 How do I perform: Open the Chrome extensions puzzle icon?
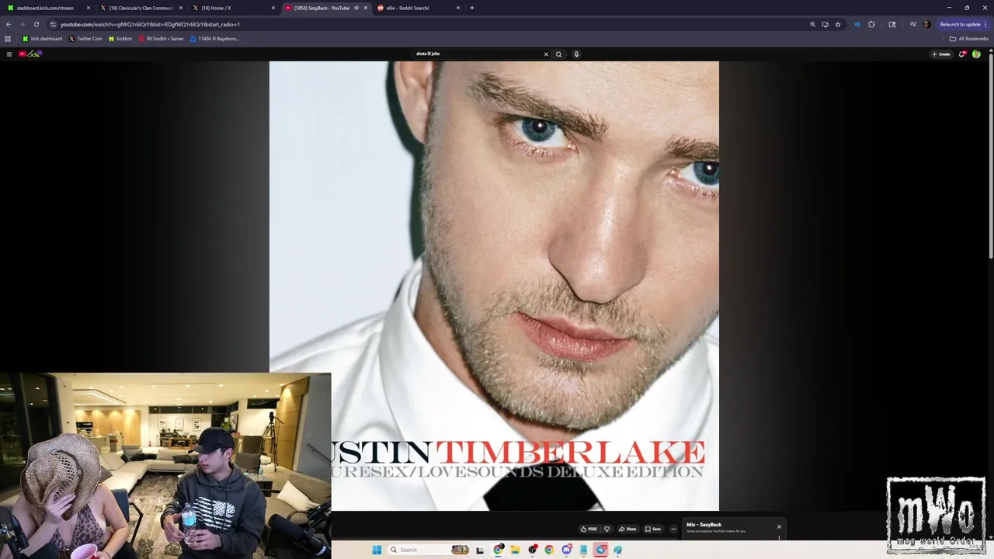click(x=871, y=24)
